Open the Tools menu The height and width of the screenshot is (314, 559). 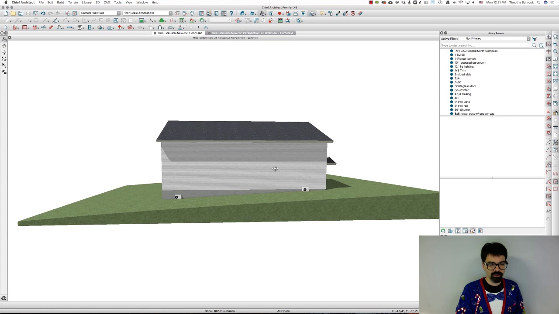[x=118, y=2]
